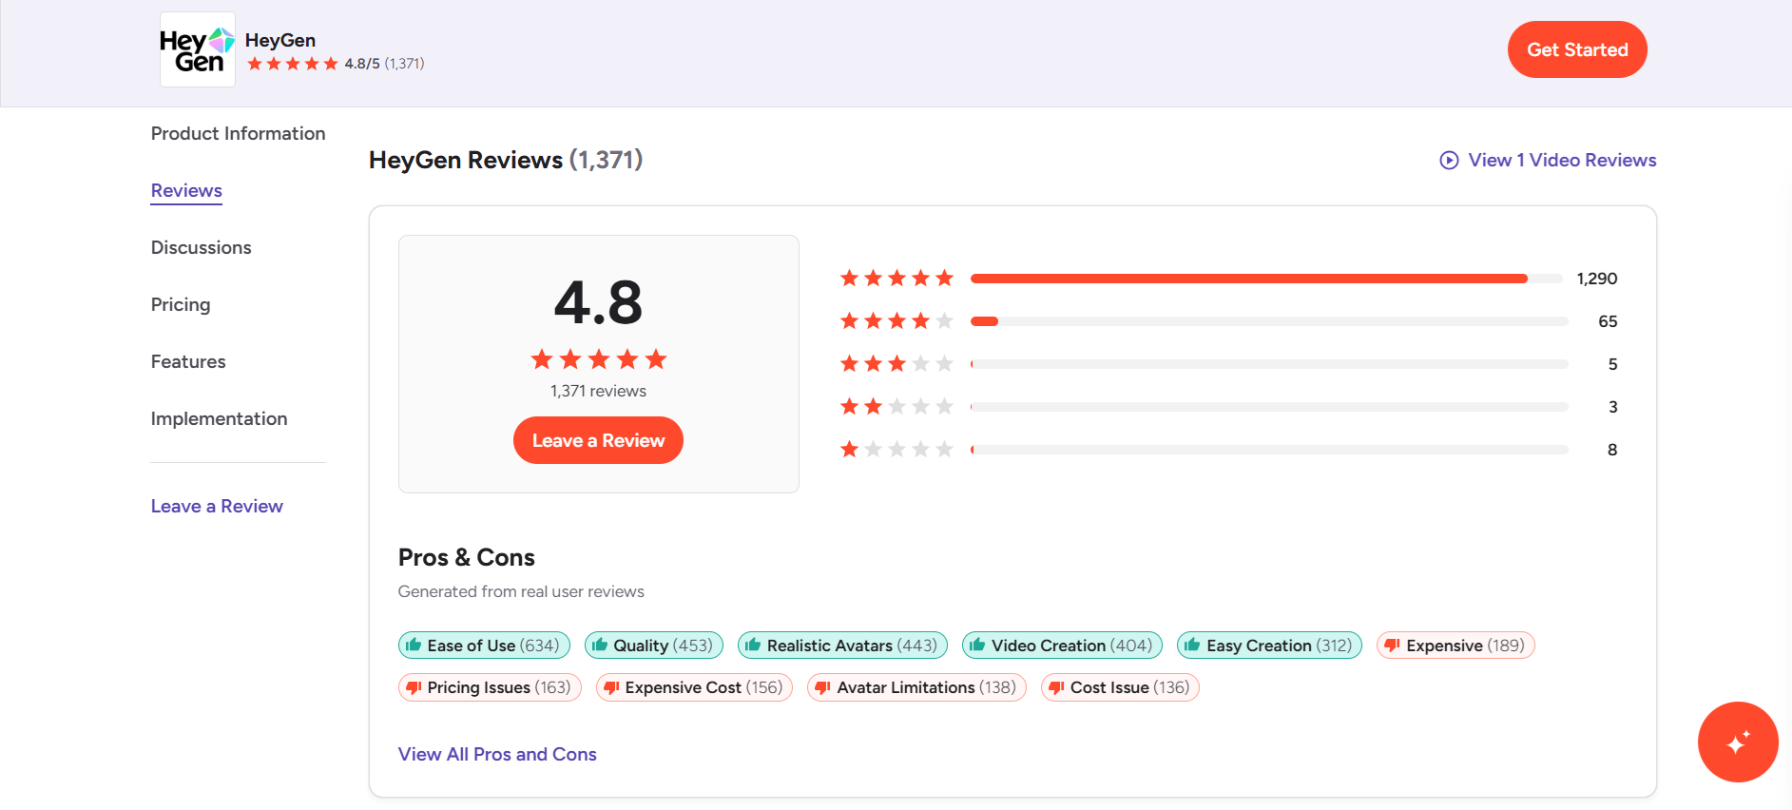Image resolution: width=1792 pixels, height=810 pixels.
Task: Click thumbs-up icon on Video Creation
Action: click(x=977, y=645)
